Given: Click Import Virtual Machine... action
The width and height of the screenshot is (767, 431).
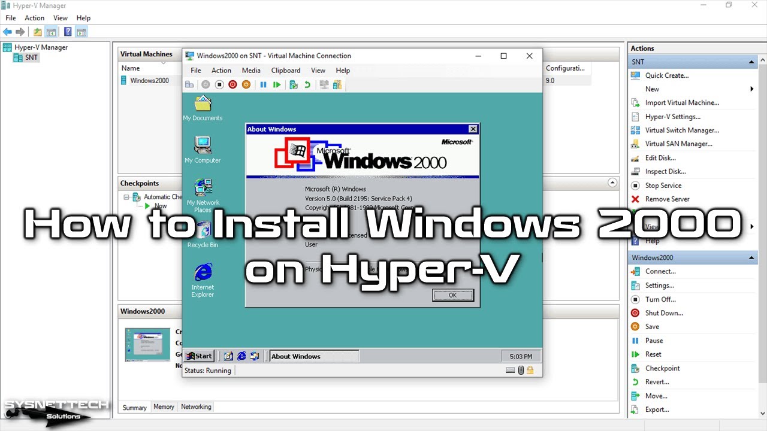Looking at the screenshot, I should point(682,103).
